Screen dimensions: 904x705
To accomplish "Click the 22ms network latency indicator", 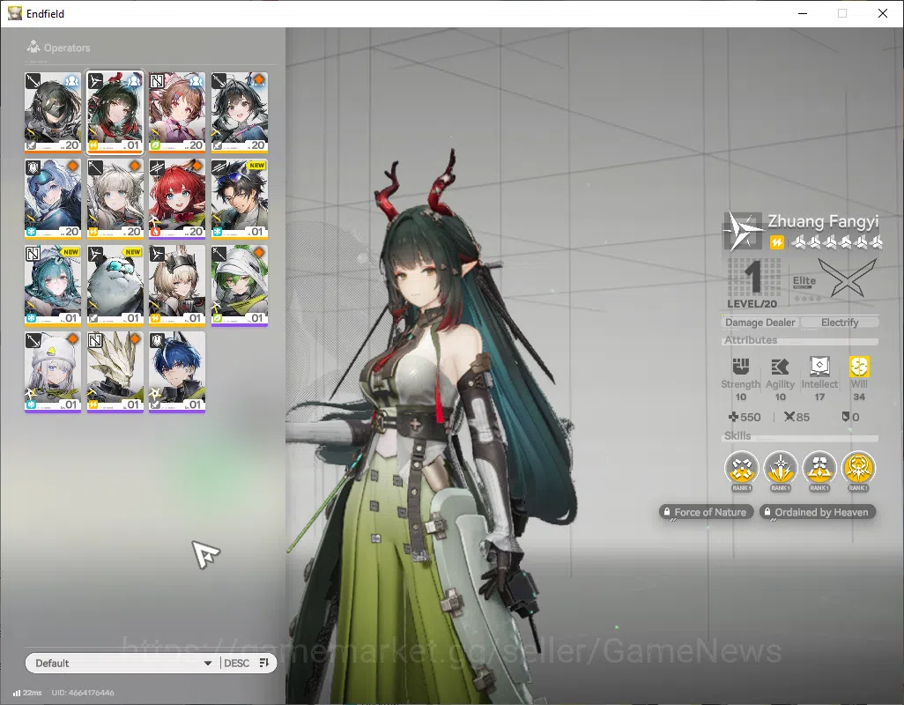I will pos(27,693).
